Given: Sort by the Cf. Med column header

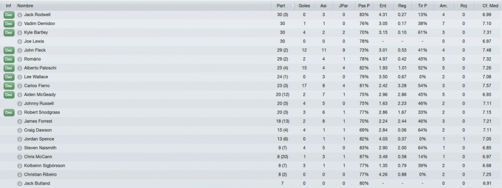Looking at the screenshot, I should (x=488, y=6).
